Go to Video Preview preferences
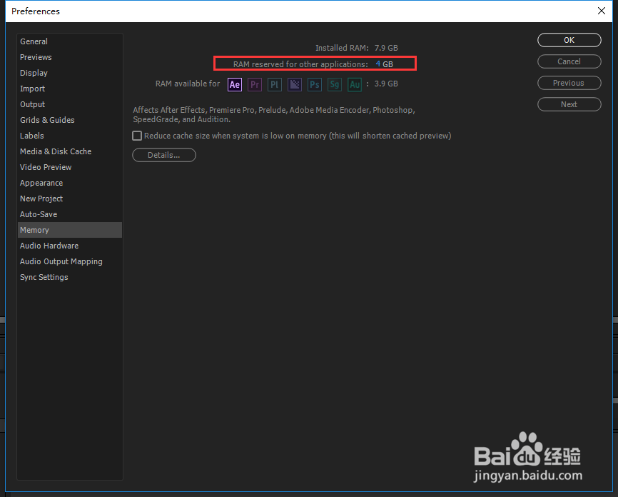 tap(70, 167)
